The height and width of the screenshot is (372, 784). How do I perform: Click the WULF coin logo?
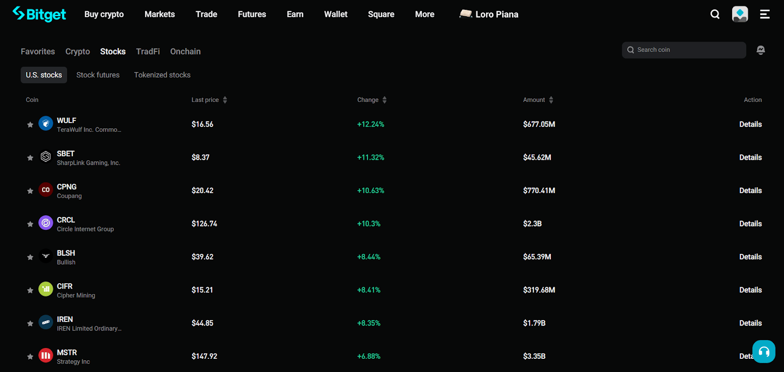(x=46, y=124)
